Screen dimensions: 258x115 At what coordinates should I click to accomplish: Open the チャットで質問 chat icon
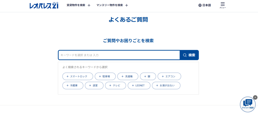247,104
